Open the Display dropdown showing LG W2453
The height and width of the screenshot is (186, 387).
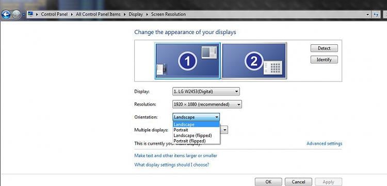click(206, 92)
